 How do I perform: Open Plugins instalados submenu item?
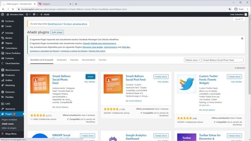pos(9,120)
